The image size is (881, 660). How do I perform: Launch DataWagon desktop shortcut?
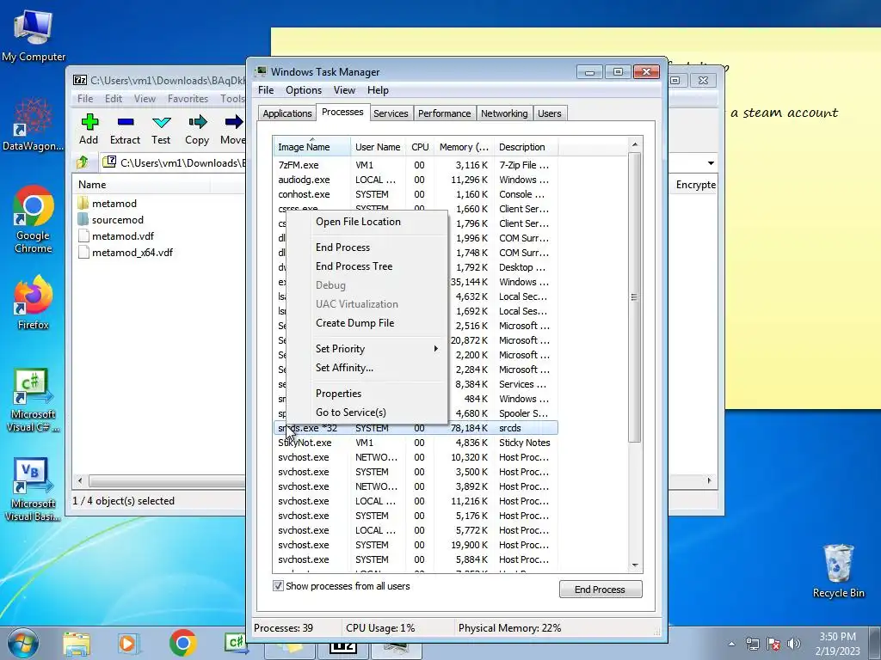tap(34, 125)
